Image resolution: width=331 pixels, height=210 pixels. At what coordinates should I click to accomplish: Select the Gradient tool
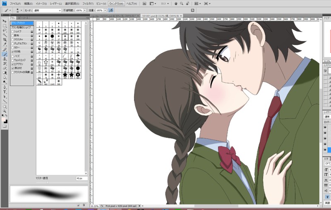click(x=5, y=73)
